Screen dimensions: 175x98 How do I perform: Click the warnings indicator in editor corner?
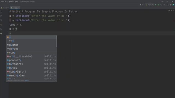(169, 11)
